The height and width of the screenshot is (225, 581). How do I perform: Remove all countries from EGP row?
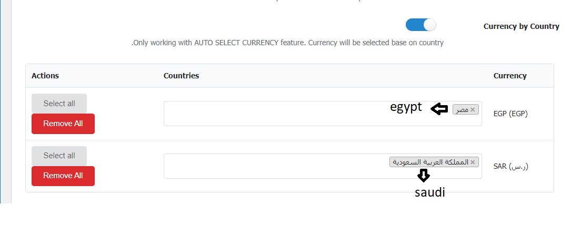63,124
